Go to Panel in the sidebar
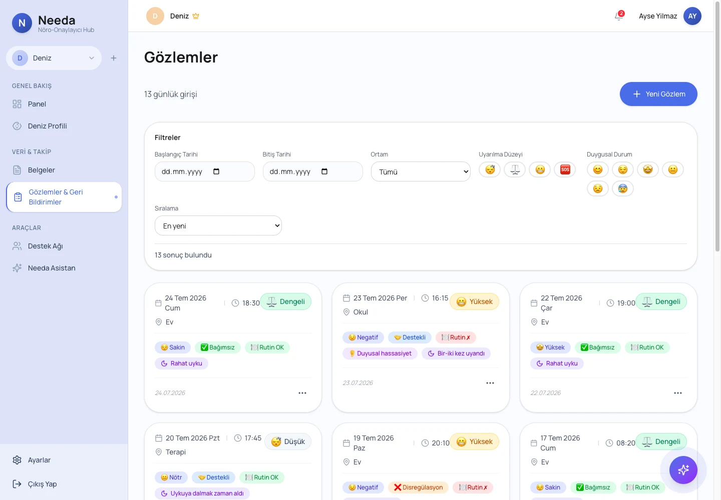 pos(64,104)
